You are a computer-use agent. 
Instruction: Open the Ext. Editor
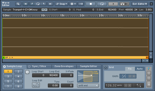139,4
